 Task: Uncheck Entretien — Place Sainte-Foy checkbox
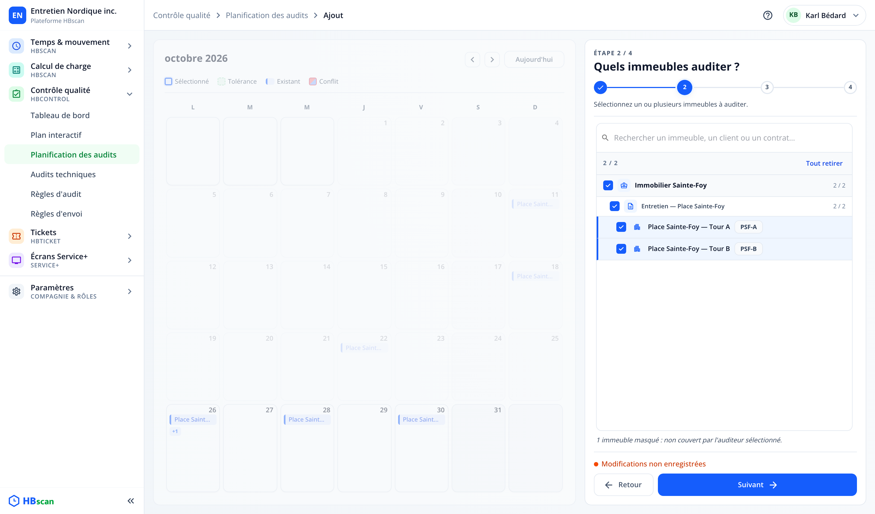point(615,206)
